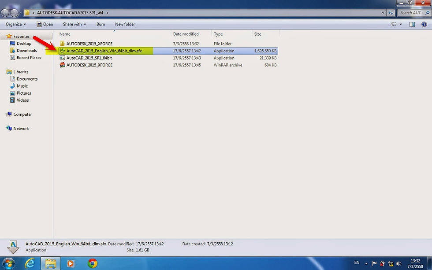Screen dimensions: 432x270
Task: Select the AutoCAD_2015_SP1_64bit application file
Action: click(168, 58)
